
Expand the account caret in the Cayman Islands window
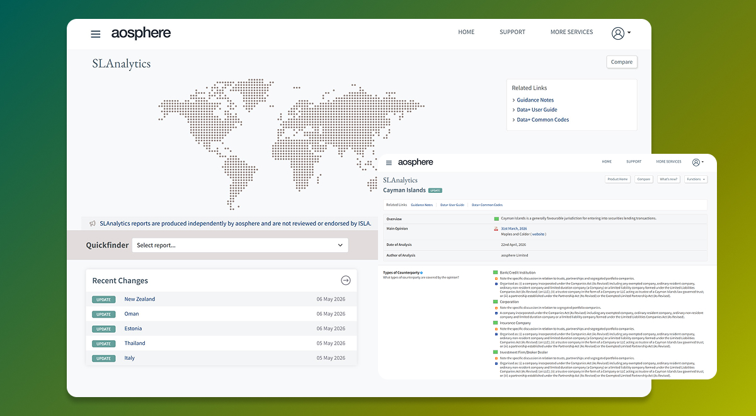click(x=702, y=162)
